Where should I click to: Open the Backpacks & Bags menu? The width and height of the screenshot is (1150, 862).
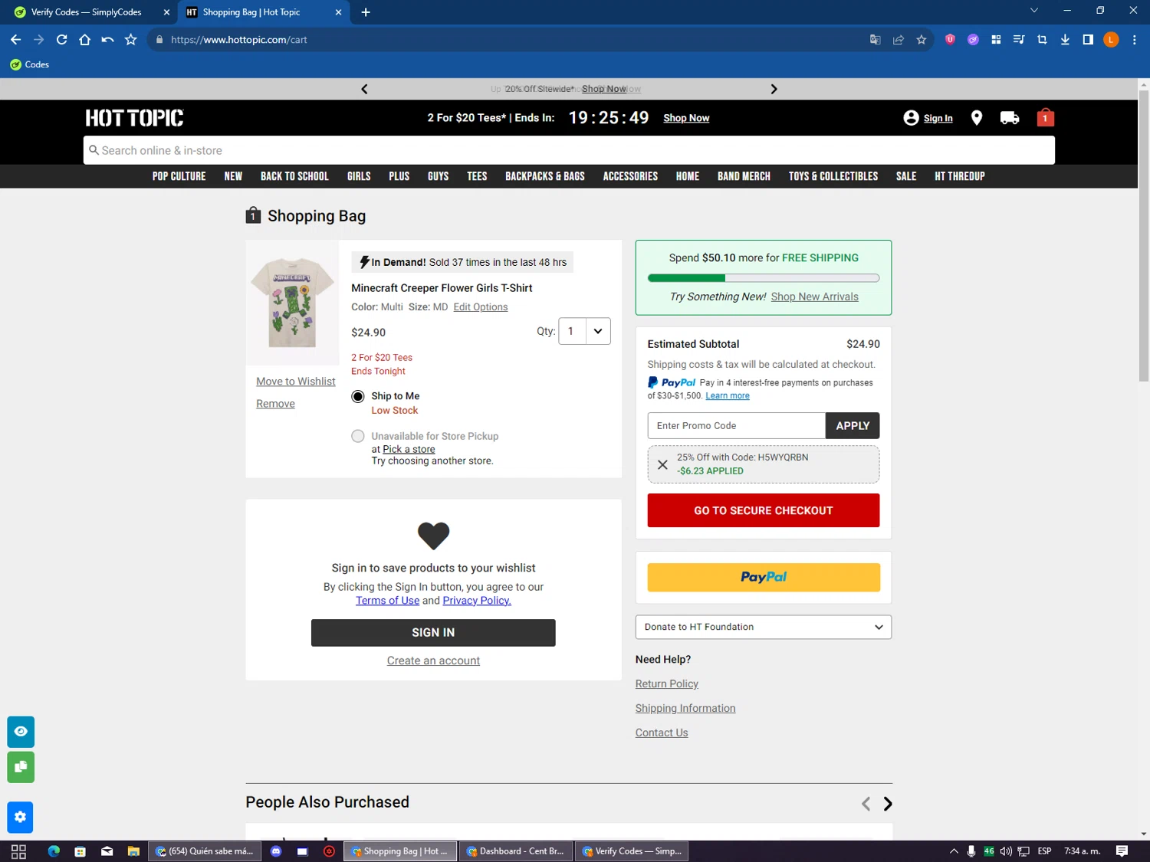click(545, 176)
